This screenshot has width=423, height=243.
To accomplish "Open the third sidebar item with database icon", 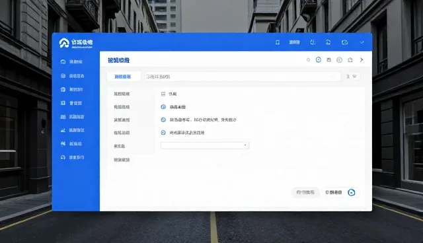I will tap(71, 89).
